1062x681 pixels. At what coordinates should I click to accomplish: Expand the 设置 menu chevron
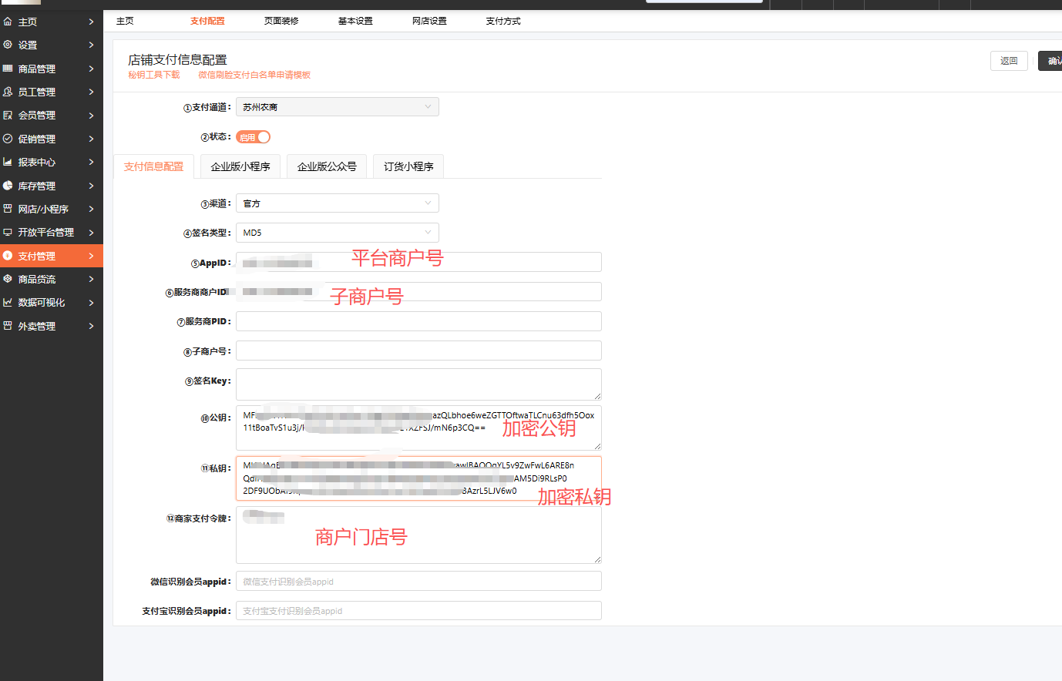pos(91,45)
